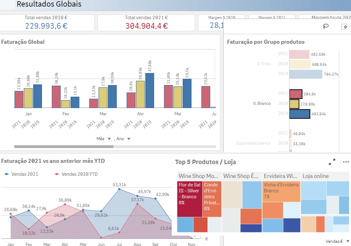
Task: Click the Jan 2021 bar labeled 22,99k
Action: (19, 100)
